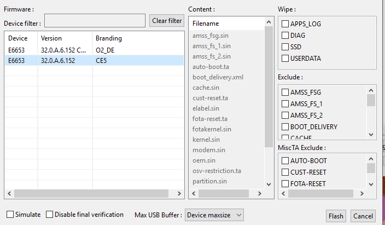Select auto-boot.ta in the Content list
Screen dimensions: 385x225
pos(211,67)
